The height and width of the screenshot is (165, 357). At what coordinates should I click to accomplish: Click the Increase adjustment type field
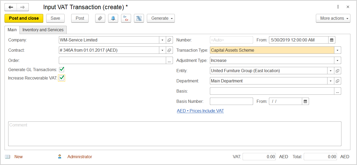coord(272,61)
